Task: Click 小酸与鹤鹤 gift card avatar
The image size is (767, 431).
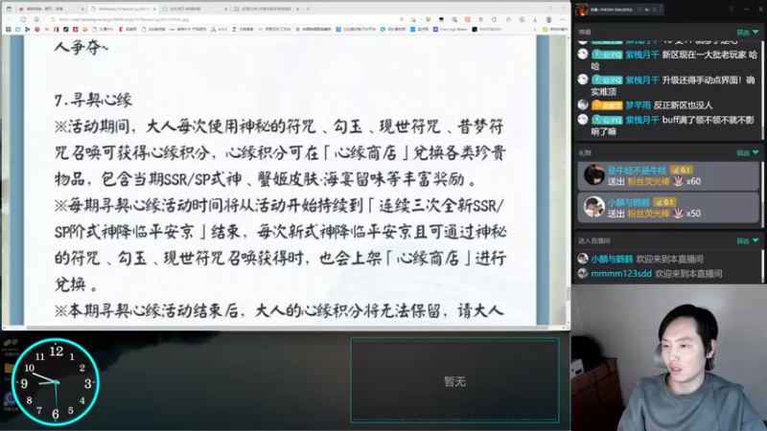Action: pyautogui.click(x=593, y=207)
